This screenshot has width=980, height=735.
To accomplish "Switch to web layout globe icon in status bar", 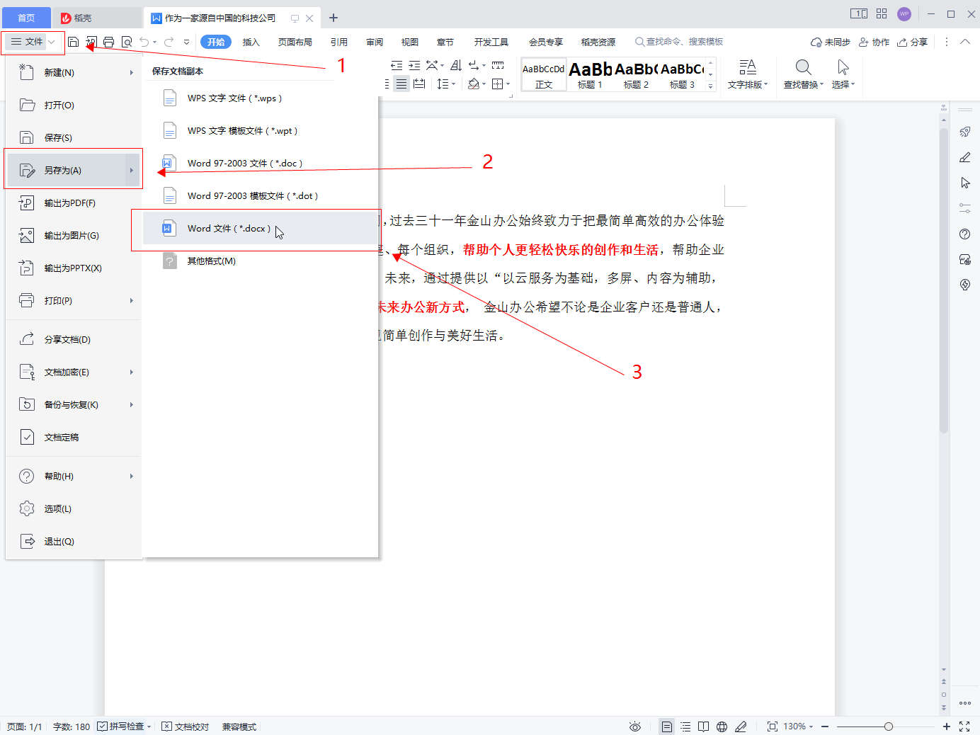I will (722, 727).
